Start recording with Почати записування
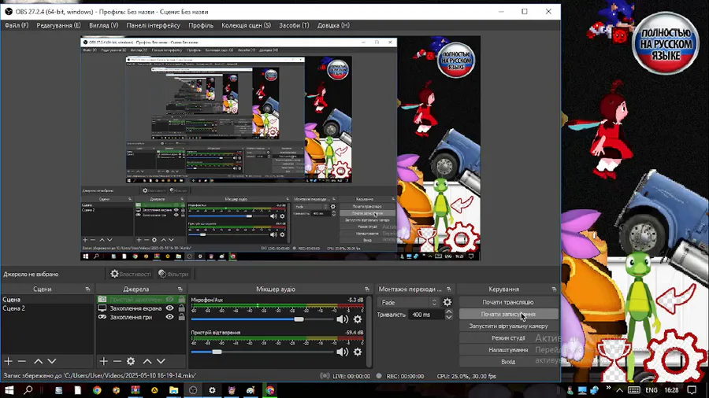 (x=508, y=314)
